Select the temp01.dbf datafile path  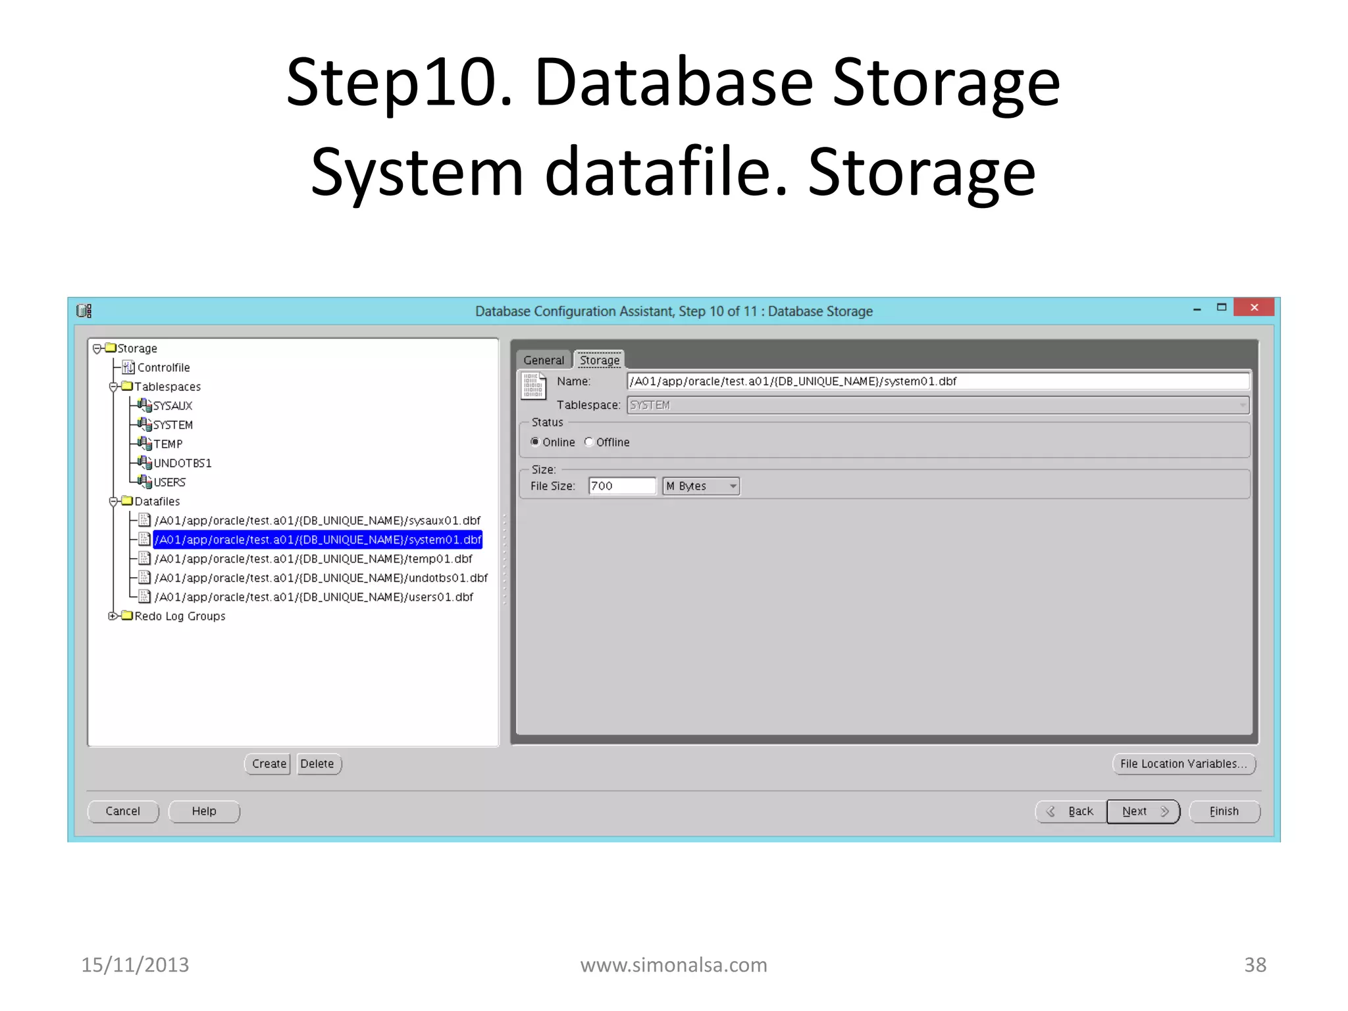click(313, 558)
